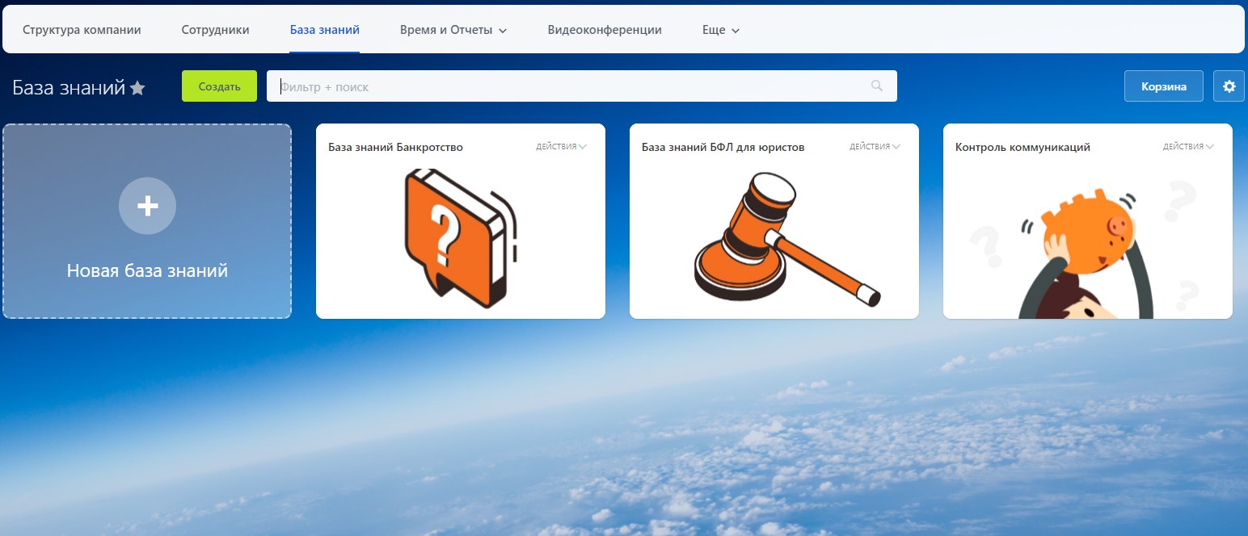Click the База знаний page heading
The width and height of the screenshot is (1248, 536).
pos(69,88)
